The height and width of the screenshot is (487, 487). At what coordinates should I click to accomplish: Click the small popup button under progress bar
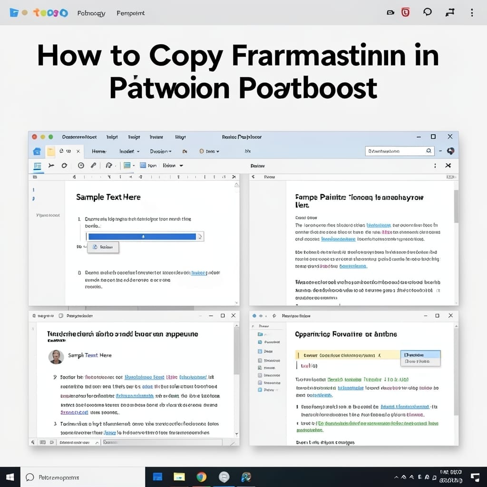tap(103, 247)
